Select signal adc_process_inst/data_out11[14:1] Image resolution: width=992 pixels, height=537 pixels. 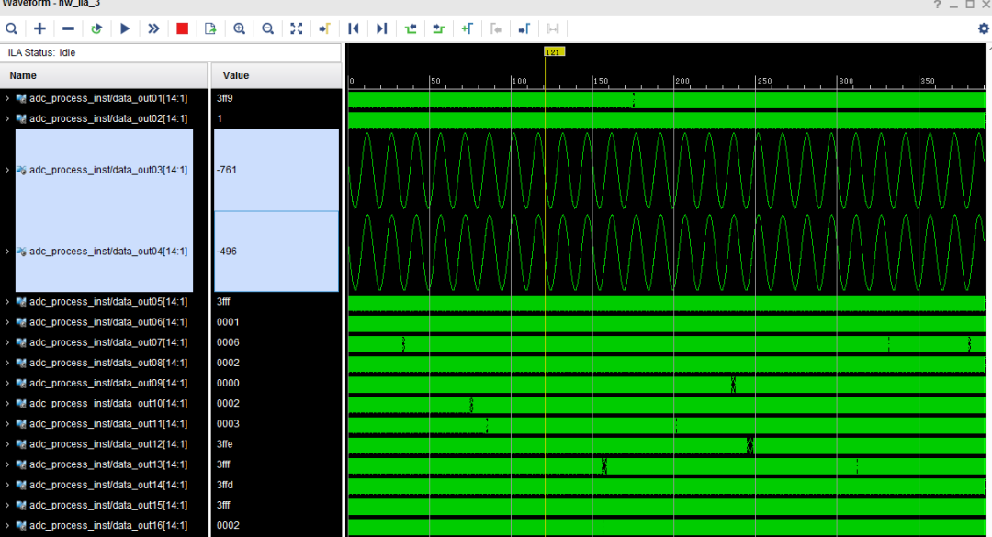[x=108, y=424]
